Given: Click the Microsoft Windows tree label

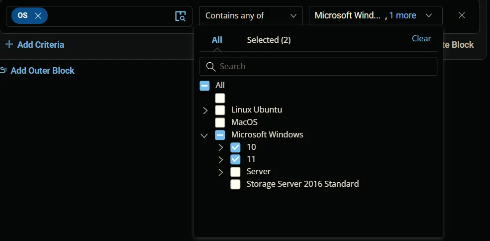Looking at the screenshot, I should point(267,134).
